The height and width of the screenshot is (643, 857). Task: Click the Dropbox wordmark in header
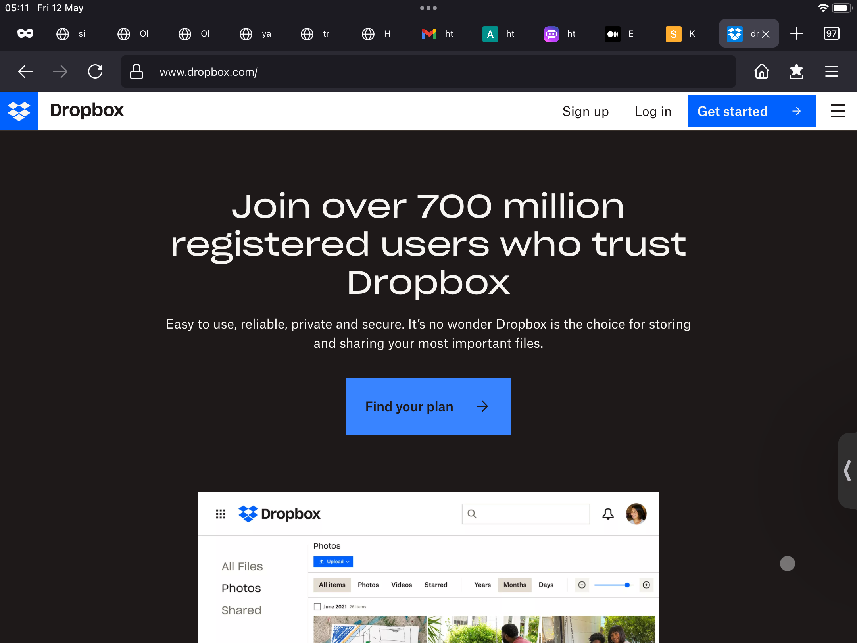tap(87, 110)
